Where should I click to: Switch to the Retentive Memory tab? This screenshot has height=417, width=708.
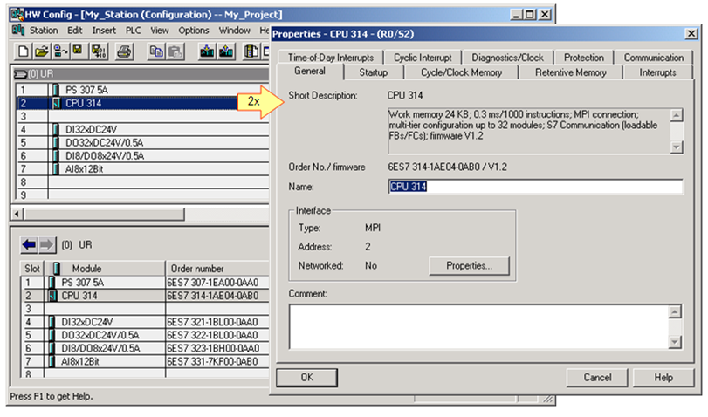pyautogui.click(x=571, y=72)
